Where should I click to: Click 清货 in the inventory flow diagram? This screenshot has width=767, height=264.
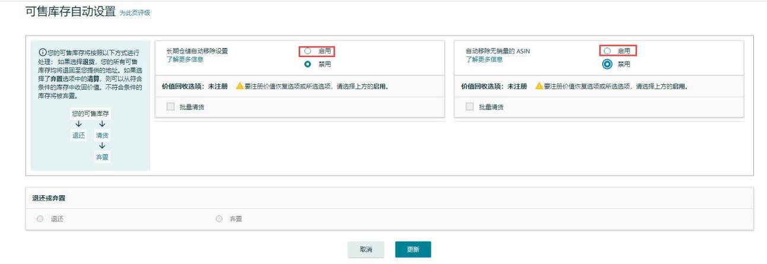(103, 135)
